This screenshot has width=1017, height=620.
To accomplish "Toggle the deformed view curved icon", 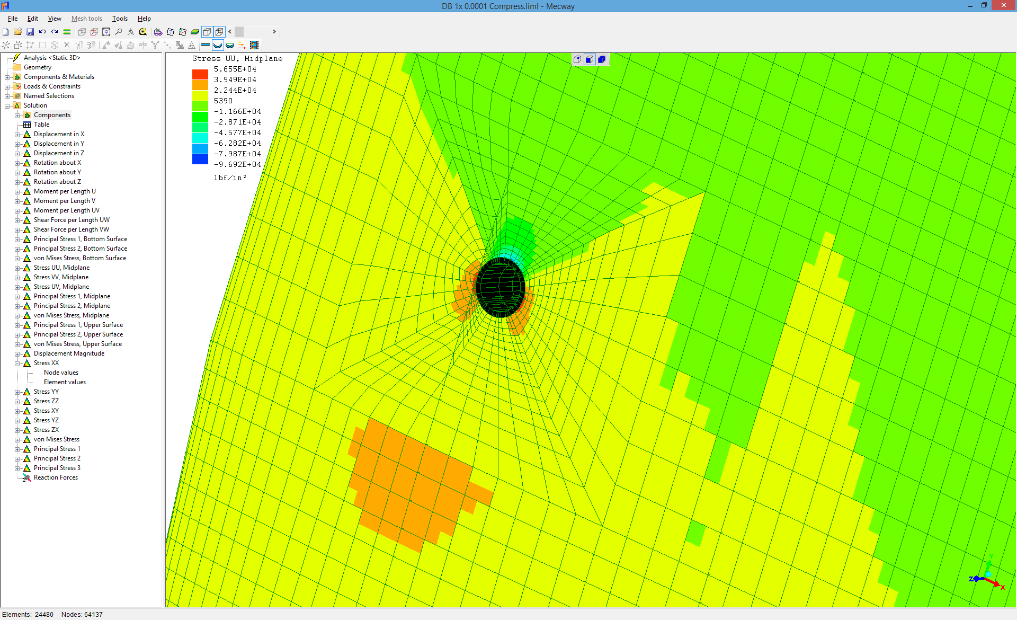I will [x=218, y=45].
